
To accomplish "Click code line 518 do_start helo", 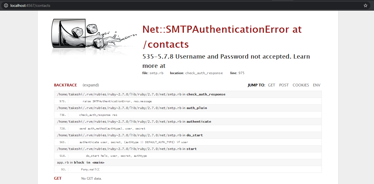I will click(x=188, y=156).
